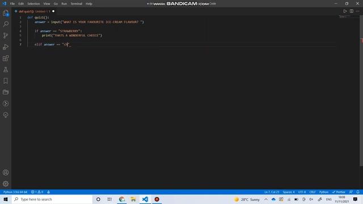Viewport: 363px width, 204px height.
Task: Open the Source Control view
Action: pyautogui.click(x=6, y=35)
